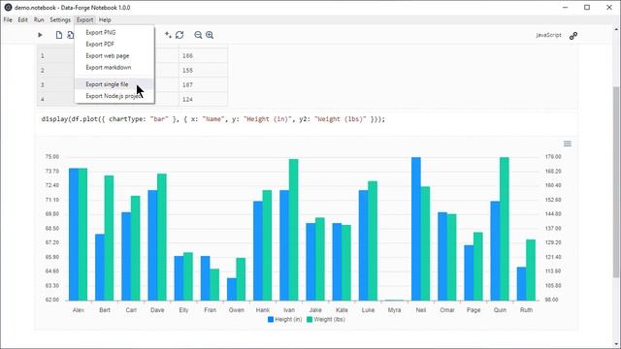This screenshot has height=349, width=621.
Task: Choose Export markdown
Action: pos(114,67)
